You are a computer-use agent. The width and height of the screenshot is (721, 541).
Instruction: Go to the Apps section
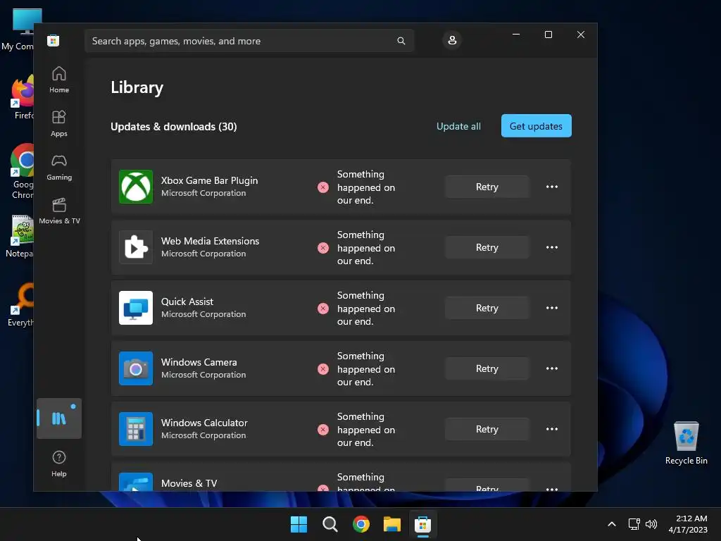(59, 124)
